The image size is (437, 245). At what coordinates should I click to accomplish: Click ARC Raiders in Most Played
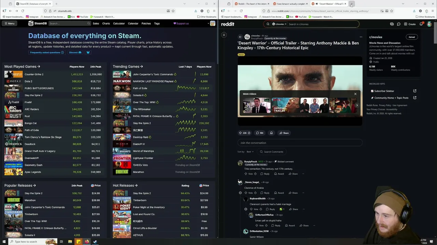[x=32, y=109]
